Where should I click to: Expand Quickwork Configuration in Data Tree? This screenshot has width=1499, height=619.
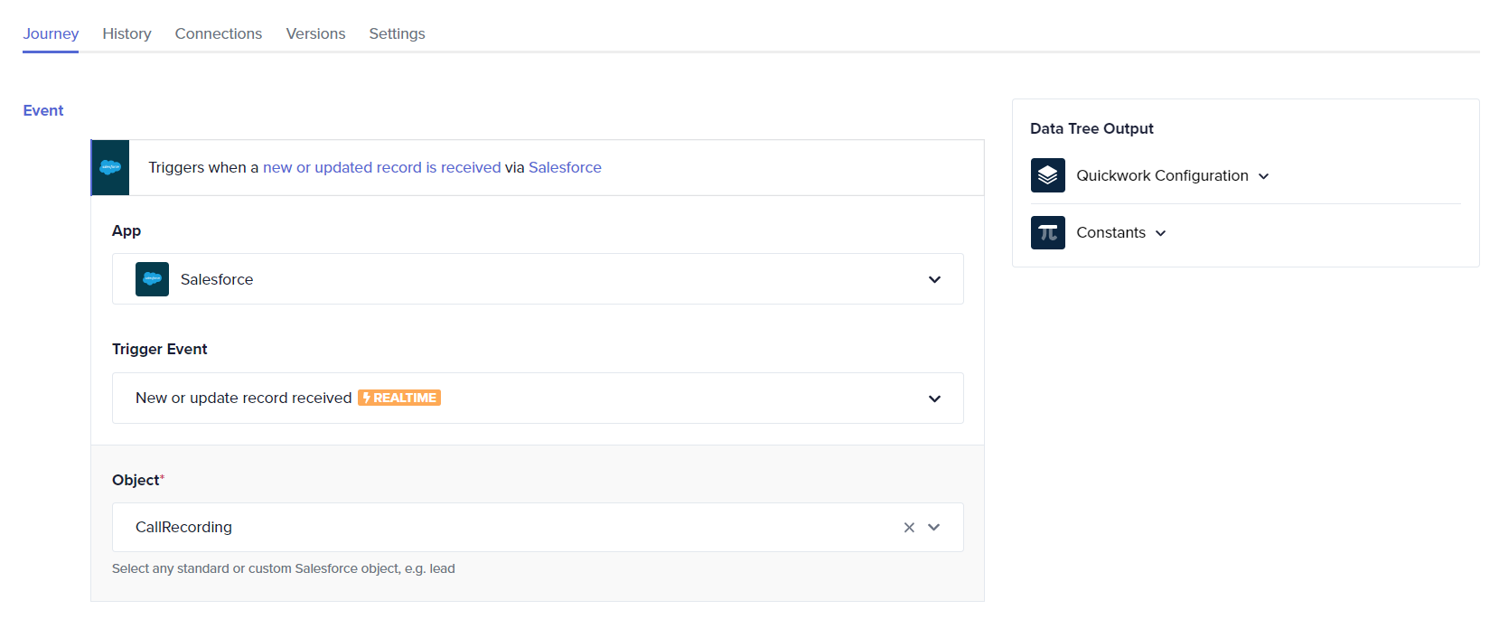[x=1263, y=176]
